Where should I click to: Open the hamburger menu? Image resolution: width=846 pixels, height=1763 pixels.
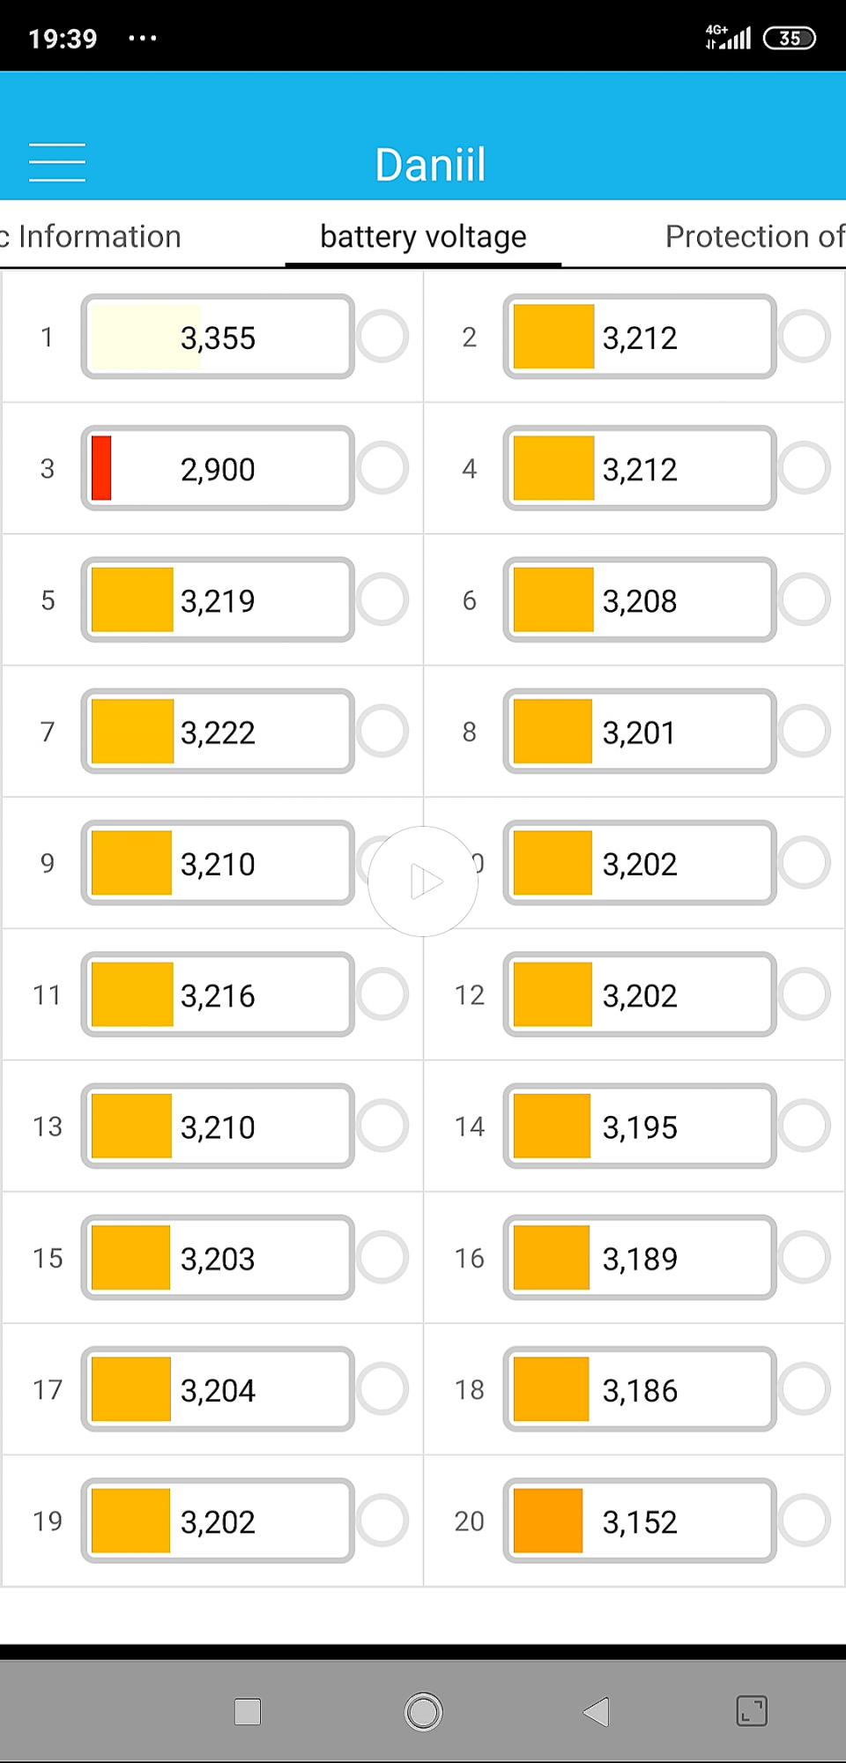57,162
